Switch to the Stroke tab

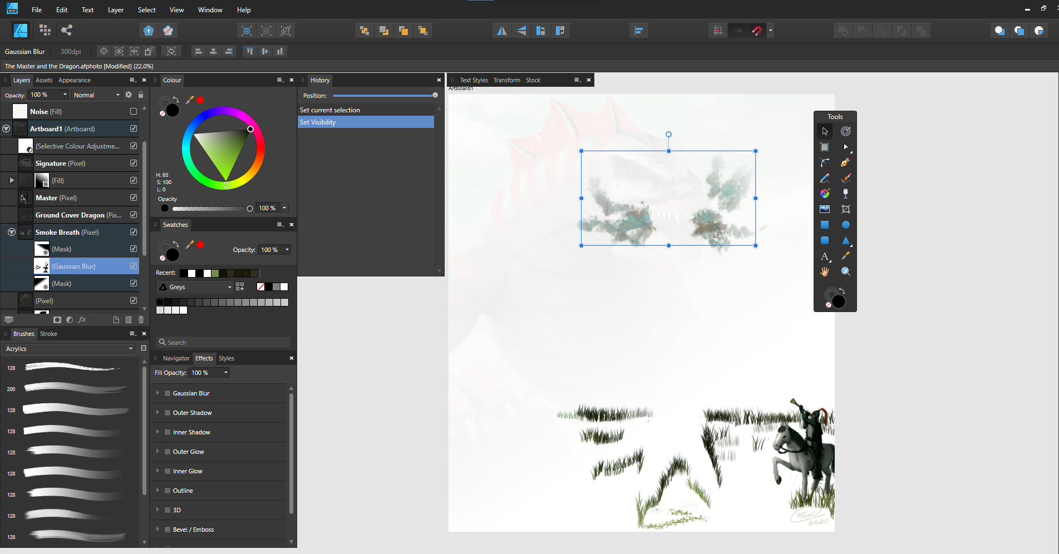[48, 334]
